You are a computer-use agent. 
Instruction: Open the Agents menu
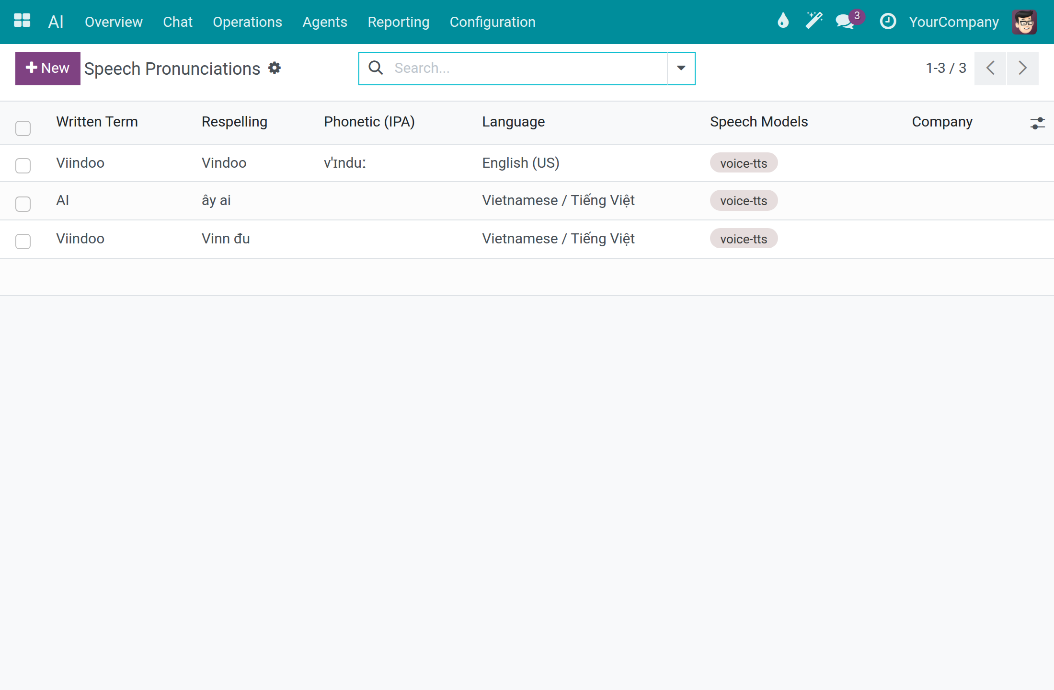tap(325, 22)
